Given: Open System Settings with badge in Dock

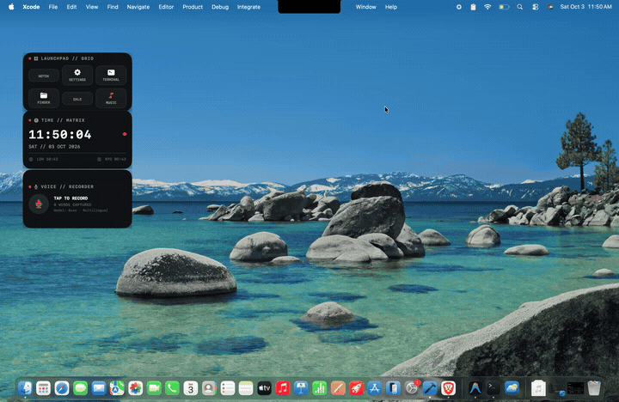Looking at the screenshot, I should coord(412,388).
